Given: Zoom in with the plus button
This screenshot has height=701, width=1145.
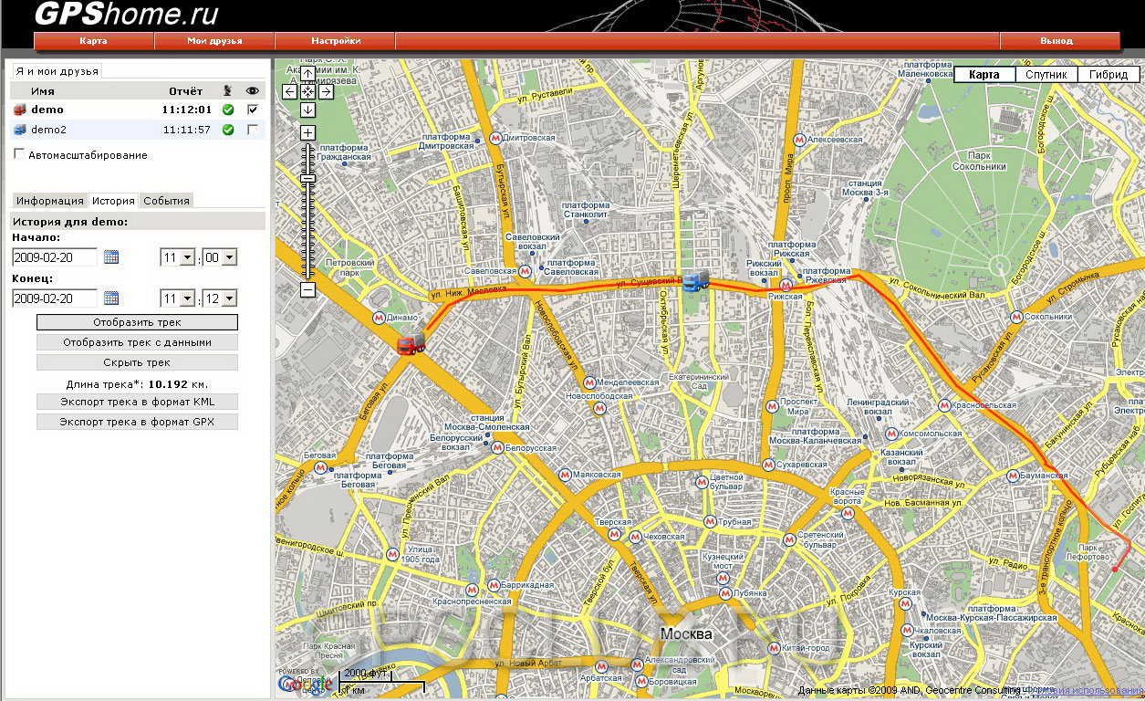Looking at the screenshot, I should click(308, 132).
